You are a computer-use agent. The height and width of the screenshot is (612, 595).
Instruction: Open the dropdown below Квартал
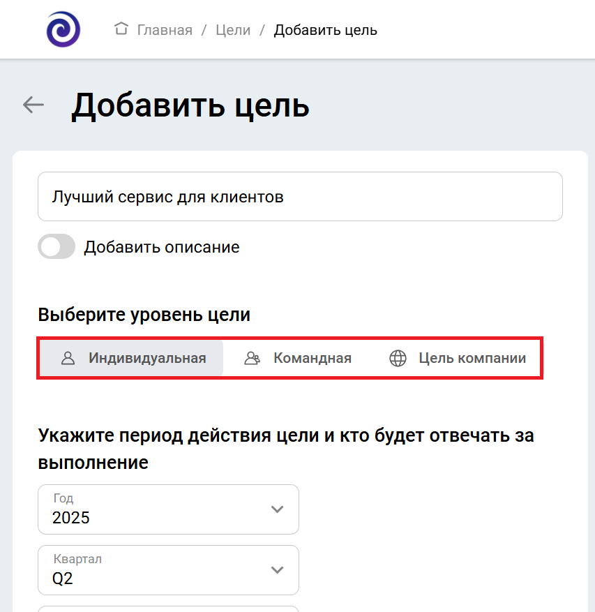[x=167, y=609]
